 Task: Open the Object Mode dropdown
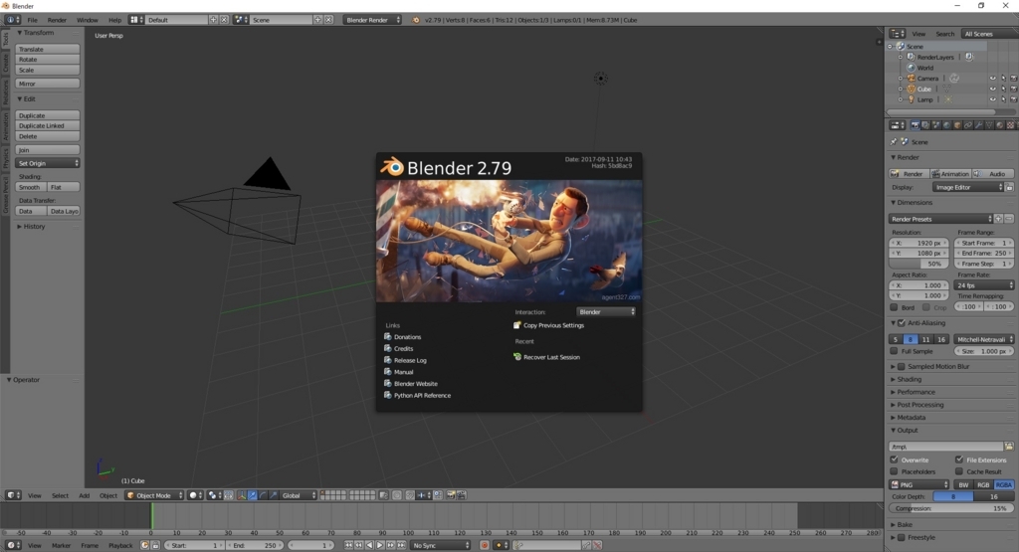(154, 495)
